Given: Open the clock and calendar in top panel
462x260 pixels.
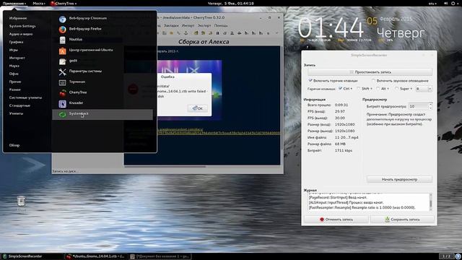Looking at the screenshot, I should coord(231,4).
